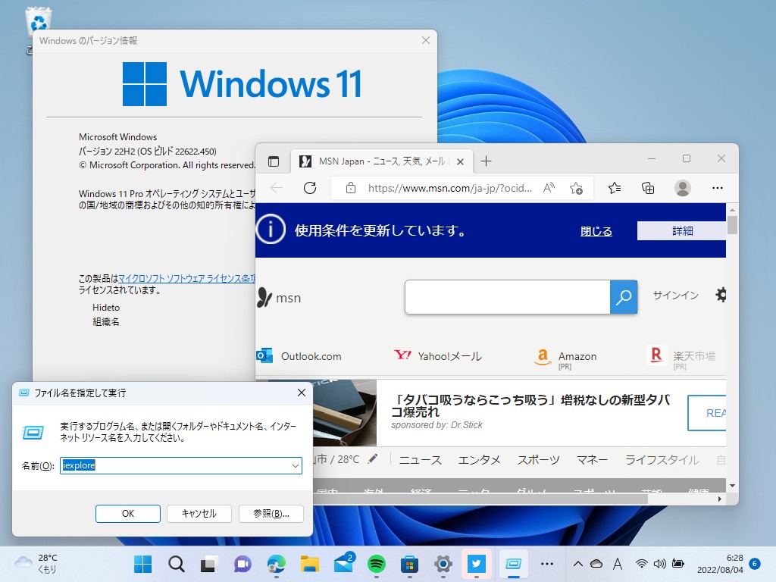Open MSN page settings gear
The height and width of the screenshot is (582, 776).
pyautogui.click(x=721, y=295)
